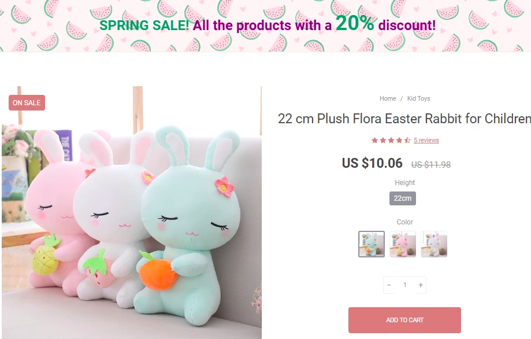Viewport: 531px width, 339px height.
Task: Choose the pink rabbit color swatch
Action: coord(403,244)
